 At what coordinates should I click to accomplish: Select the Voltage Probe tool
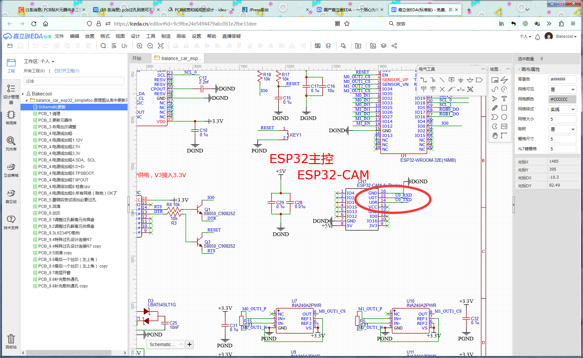pos(451,89)
